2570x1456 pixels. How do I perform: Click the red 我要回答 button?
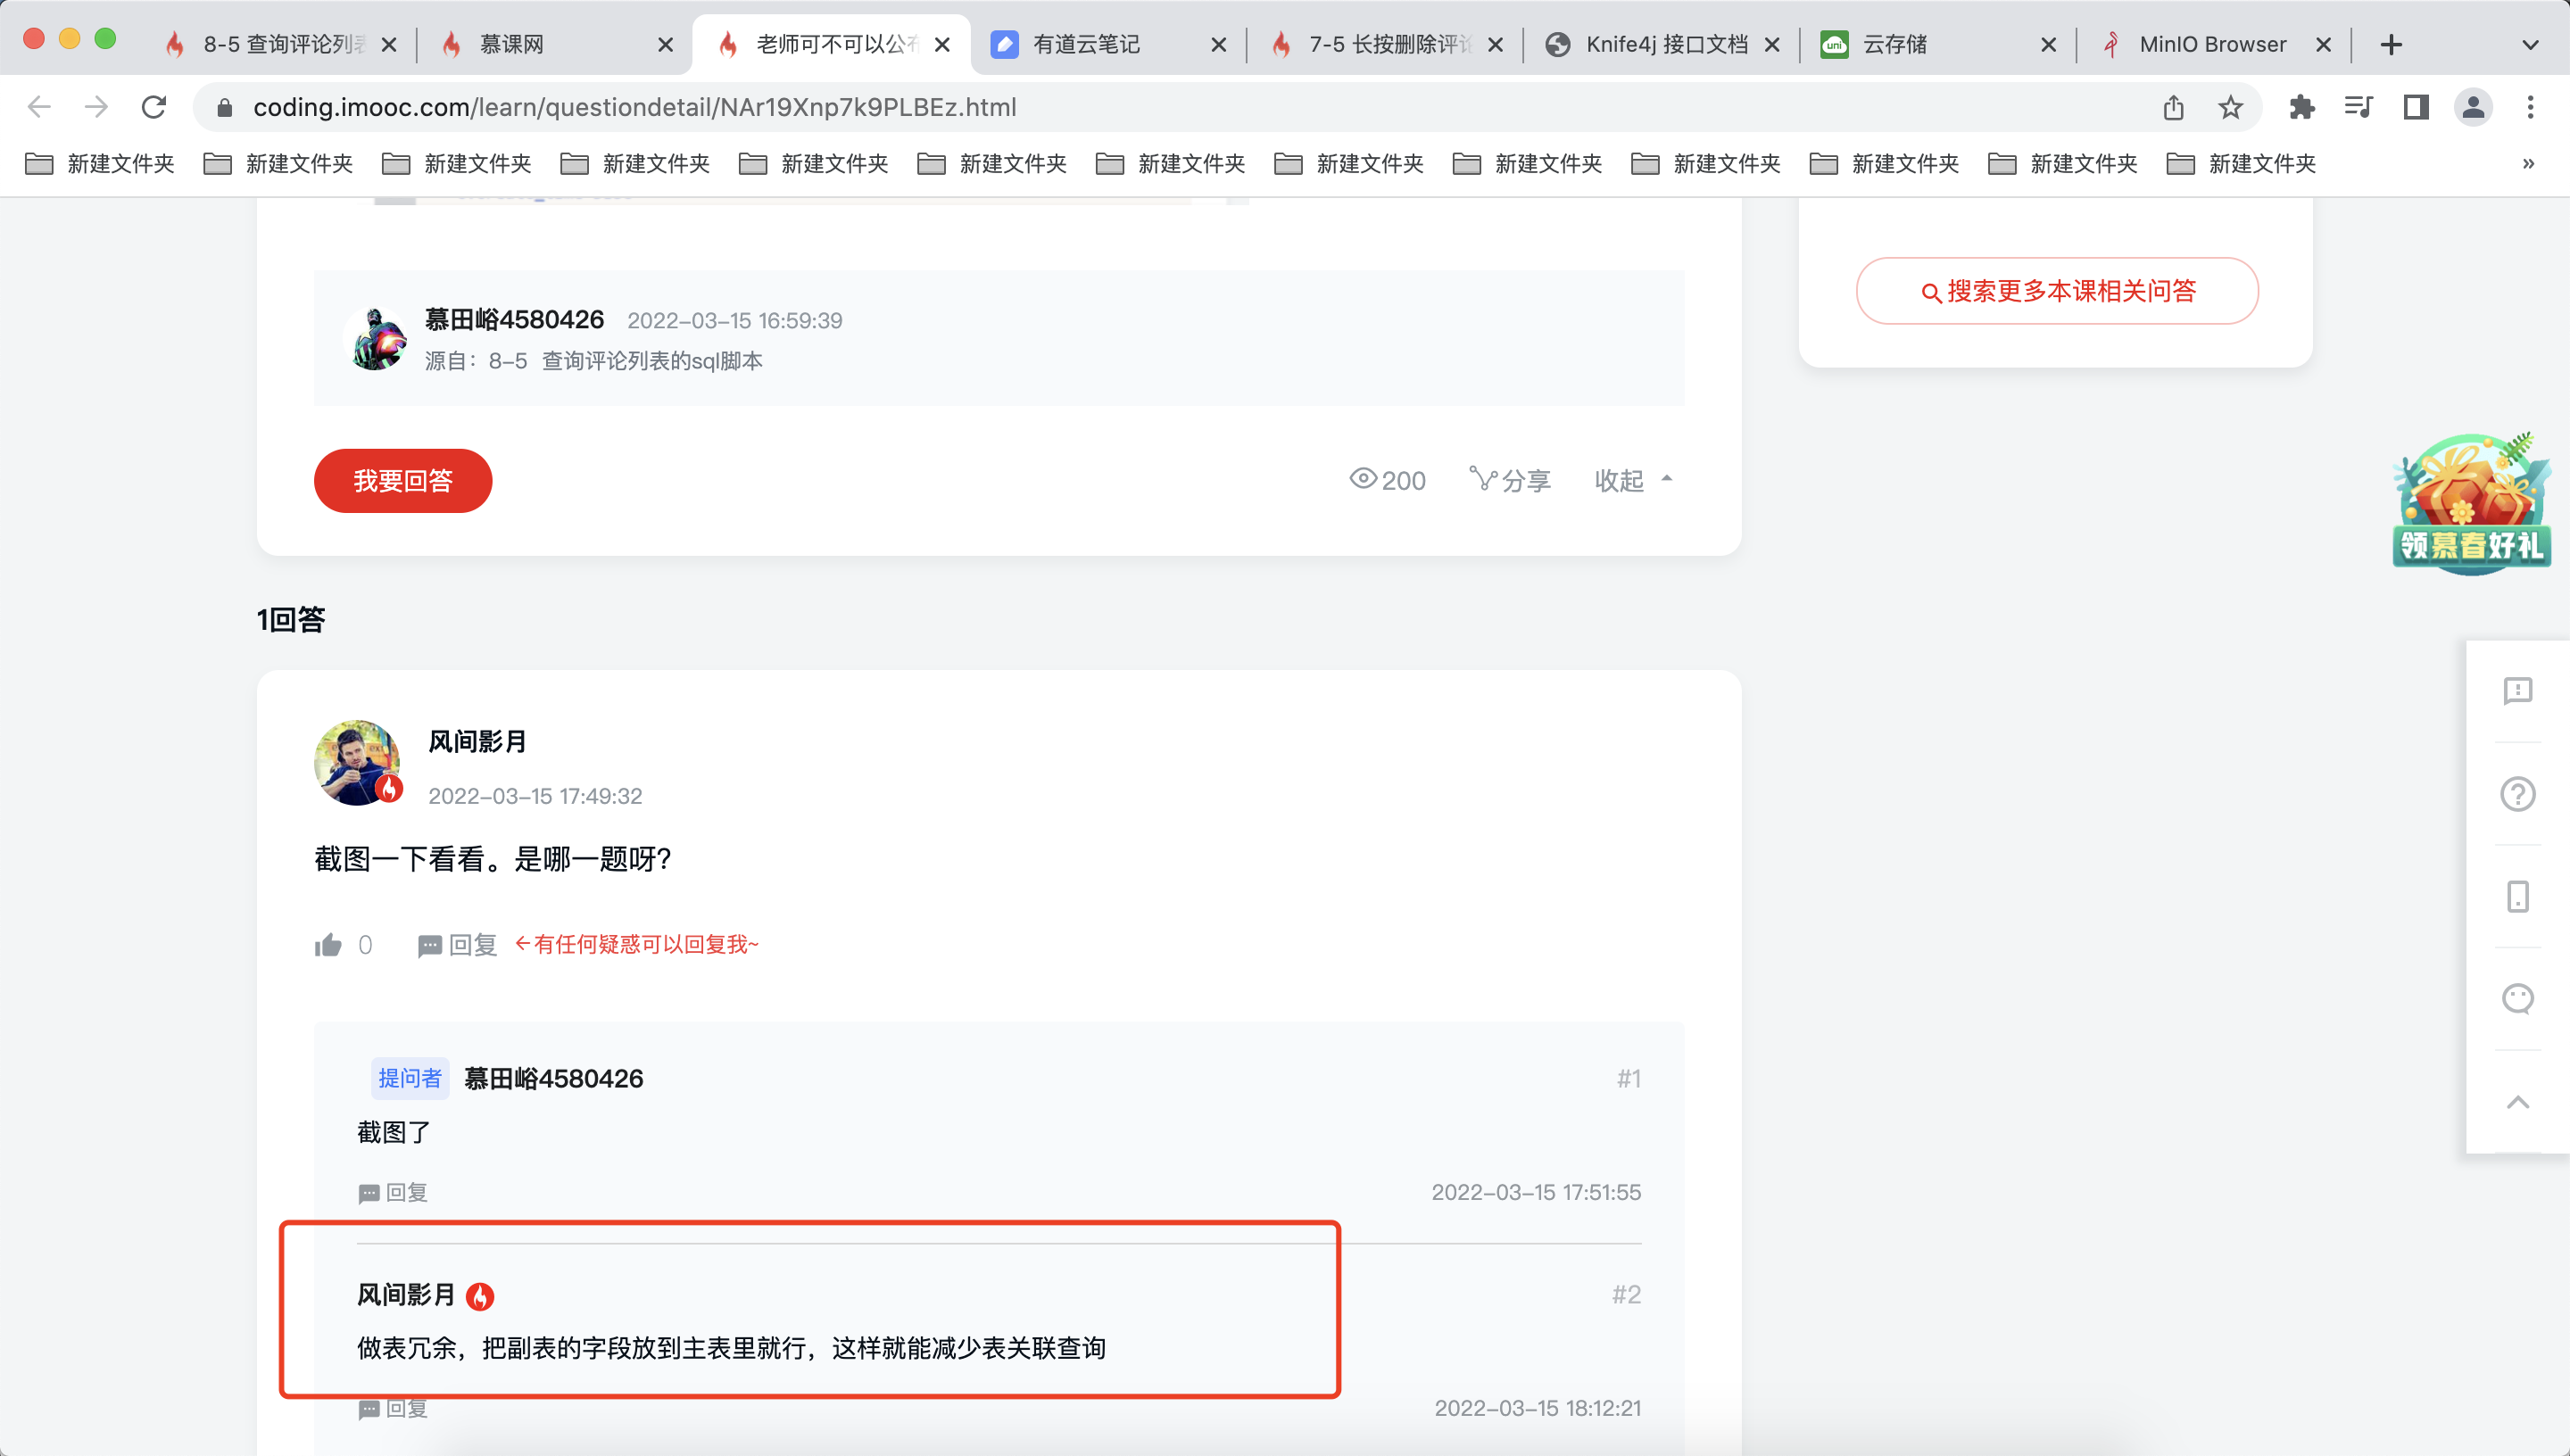(x=403, y=481)
